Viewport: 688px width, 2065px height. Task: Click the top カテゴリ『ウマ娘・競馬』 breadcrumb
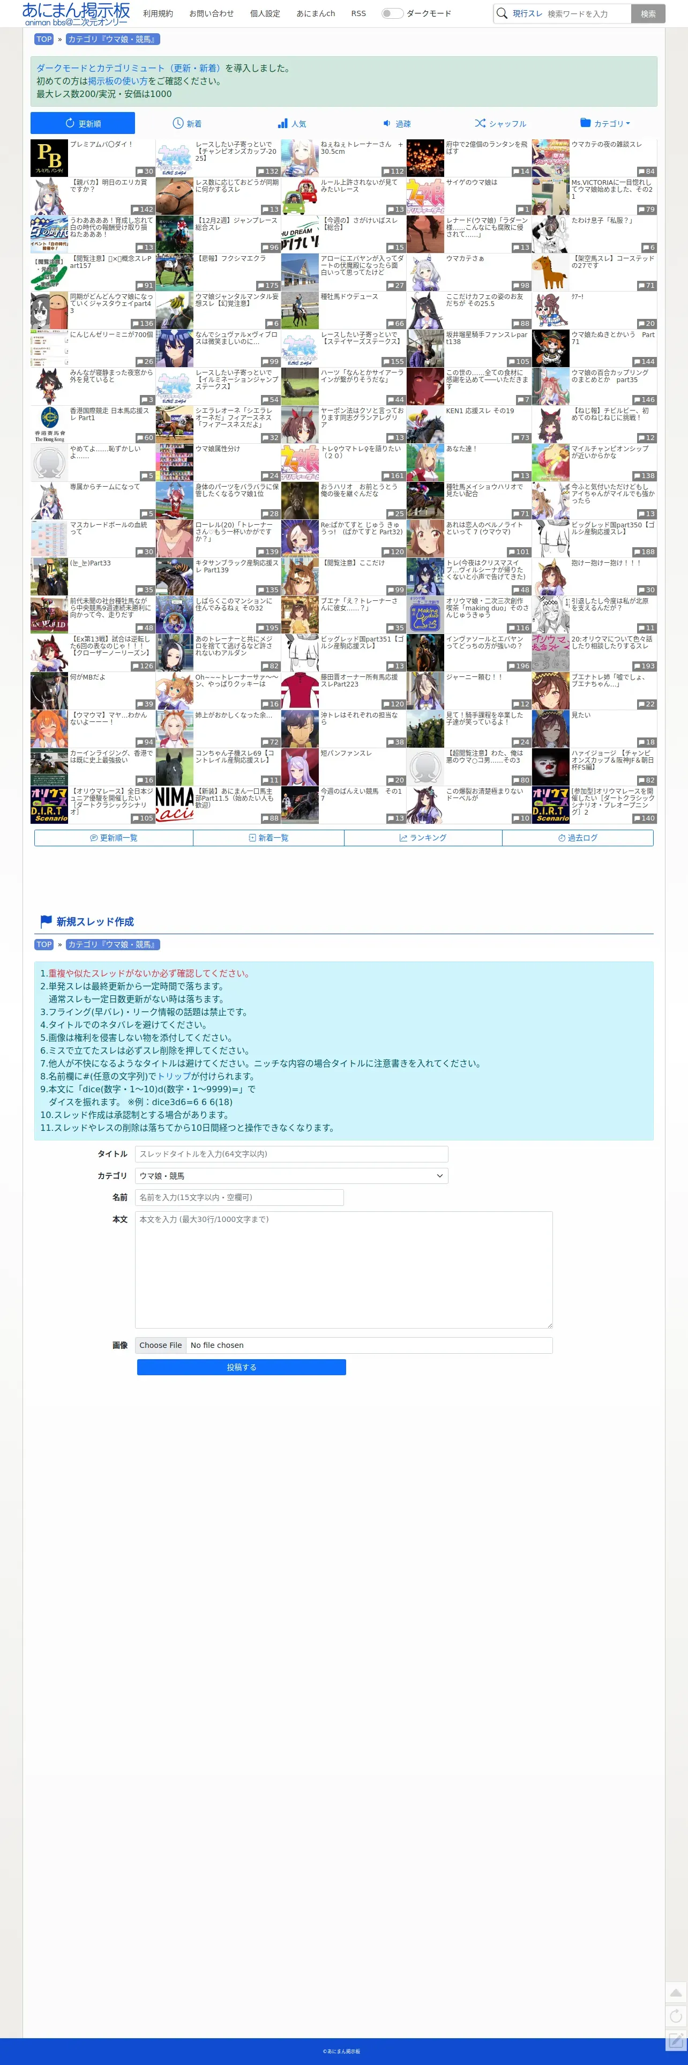[113, 39]
